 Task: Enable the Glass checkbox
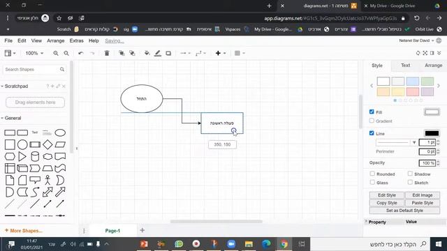click(372, 182)
